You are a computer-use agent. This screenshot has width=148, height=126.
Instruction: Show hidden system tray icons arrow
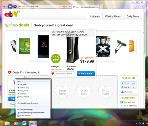(136, 123)
